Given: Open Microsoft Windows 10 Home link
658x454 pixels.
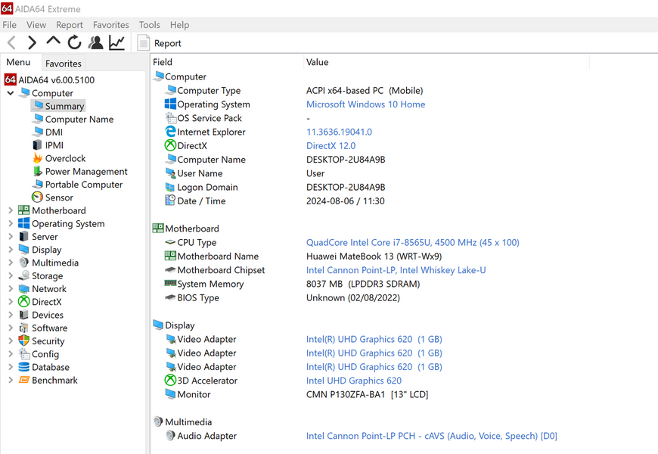Looking at the screenshot, I should coord(365,104).
